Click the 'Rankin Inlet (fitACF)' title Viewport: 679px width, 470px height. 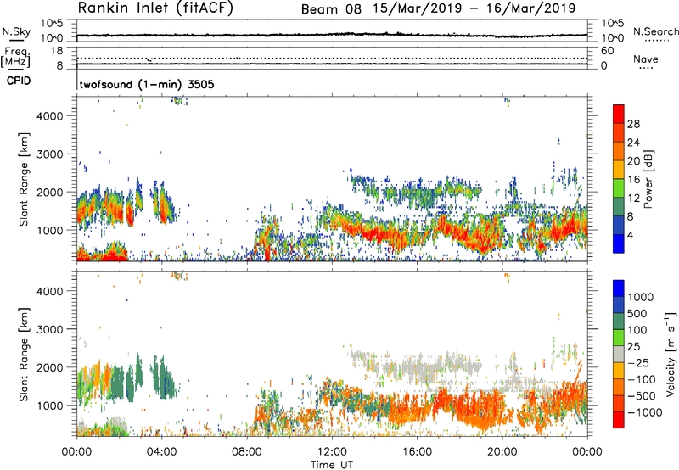[155, 8]
